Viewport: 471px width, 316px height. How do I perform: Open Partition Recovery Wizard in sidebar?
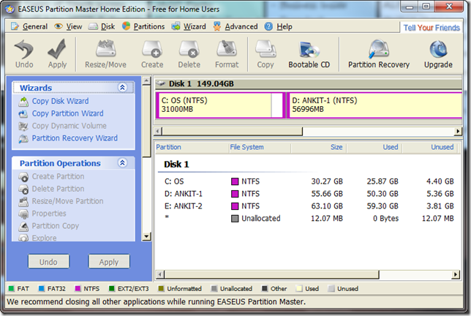pyautogui.click(x=75, y=138)
